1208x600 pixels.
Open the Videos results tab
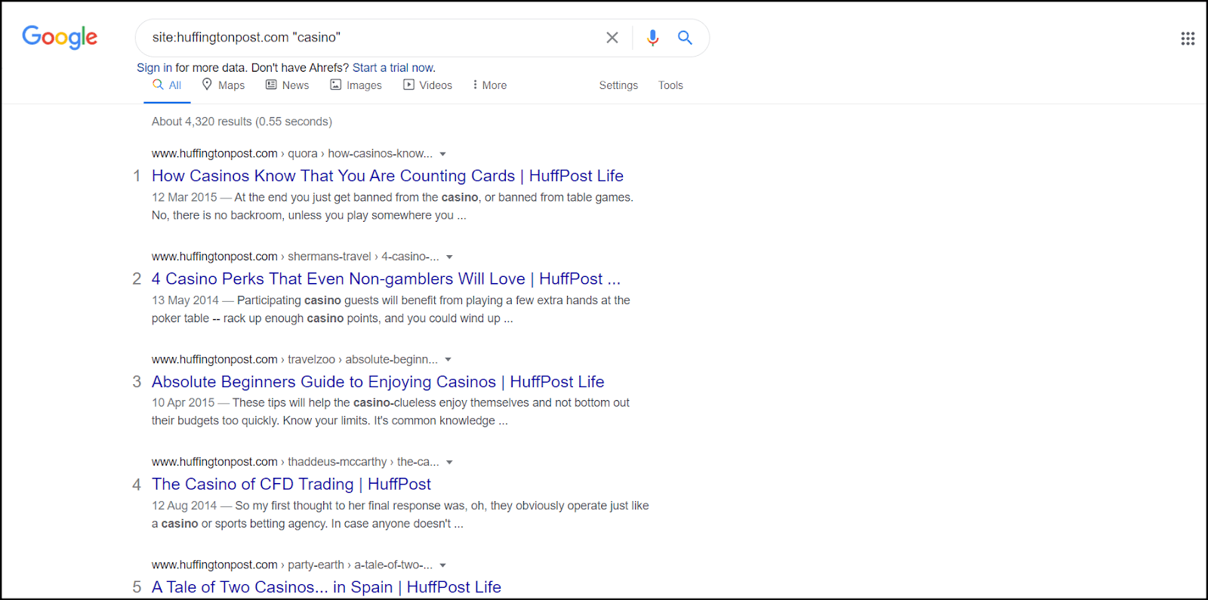[428, 85]
